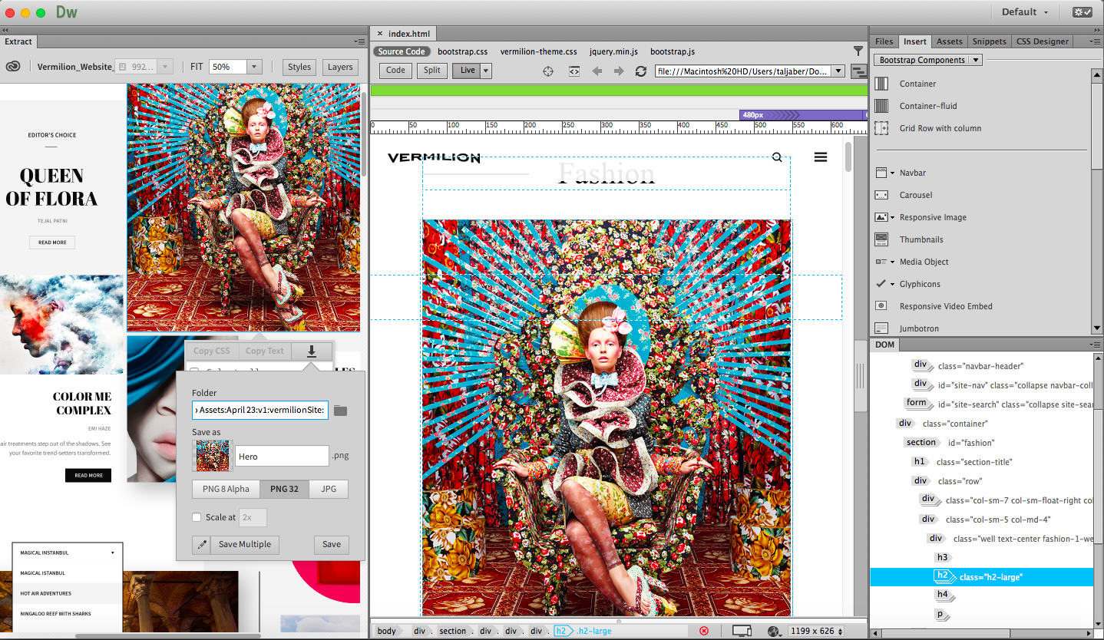The height and width of the screenshot is (640, 1104).
Task: Click the globe preview-in-browser icon
Action: 774,631
